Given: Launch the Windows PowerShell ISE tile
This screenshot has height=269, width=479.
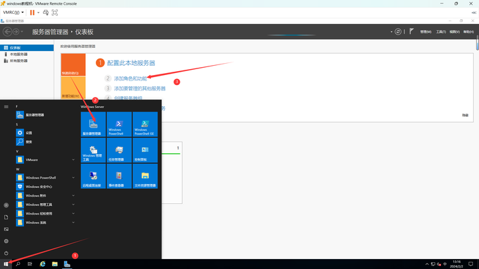Looking at the screenshot, I should pyautogui.click(x=145, y=124).
